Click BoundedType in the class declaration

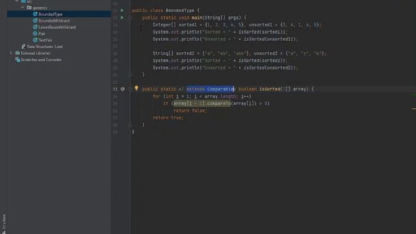(x=180, y=10)
